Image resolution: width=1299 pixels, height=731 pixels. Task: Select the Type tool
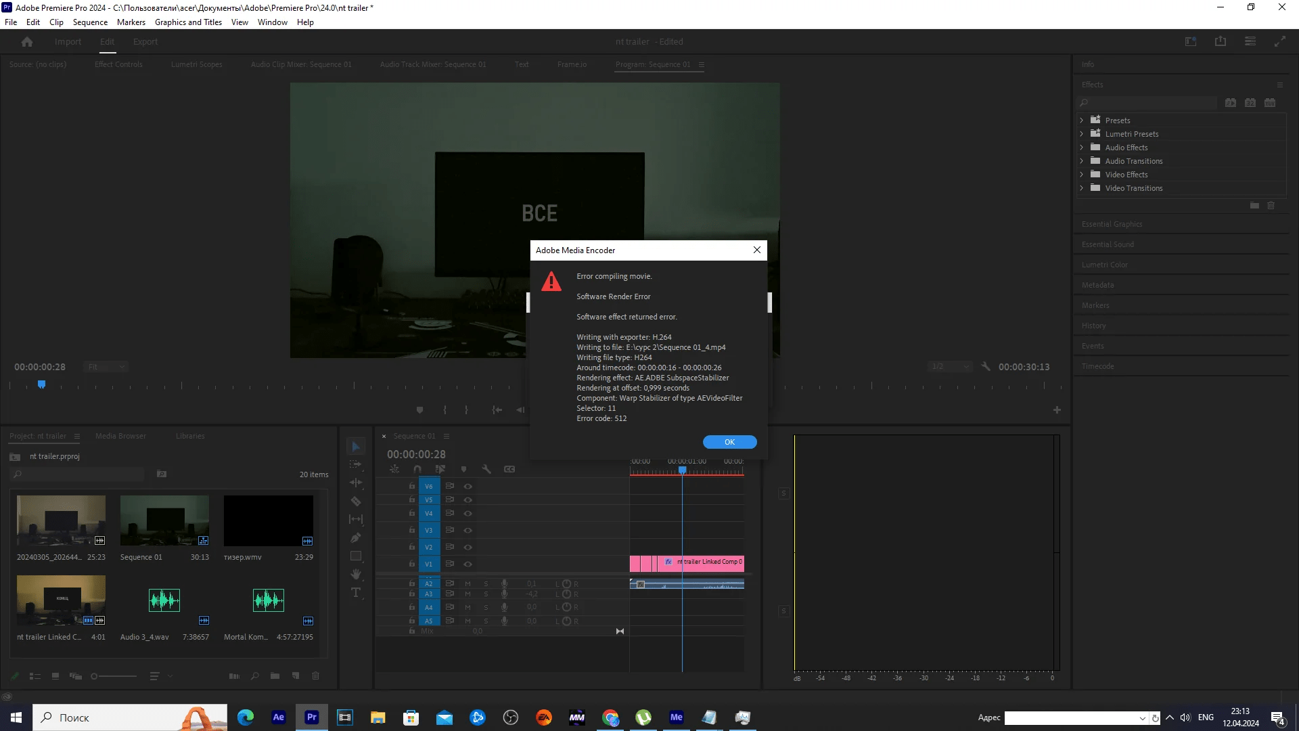pos(355,592)
